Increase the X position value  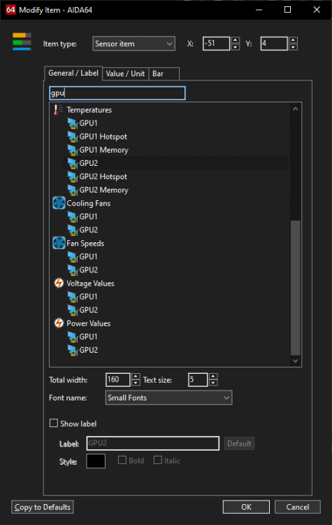click(236, 40)
